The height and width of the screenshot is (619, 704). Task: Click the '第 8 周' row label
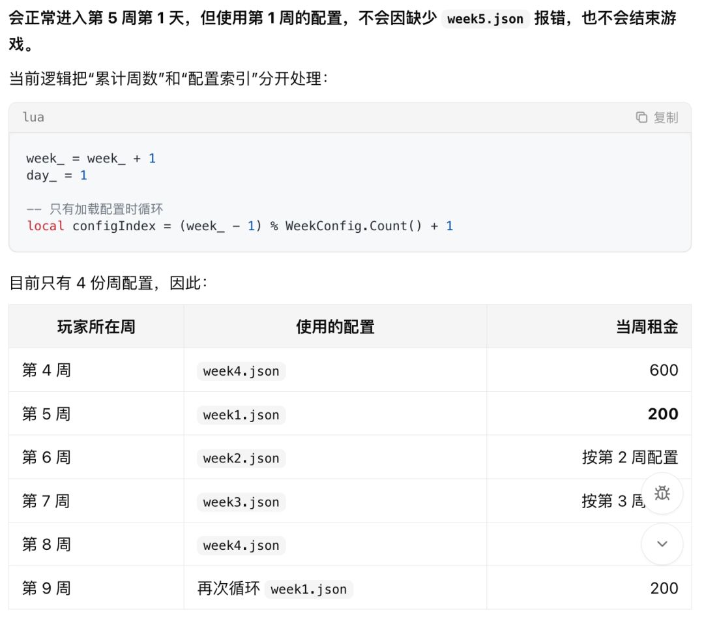[x=47, y=545]
